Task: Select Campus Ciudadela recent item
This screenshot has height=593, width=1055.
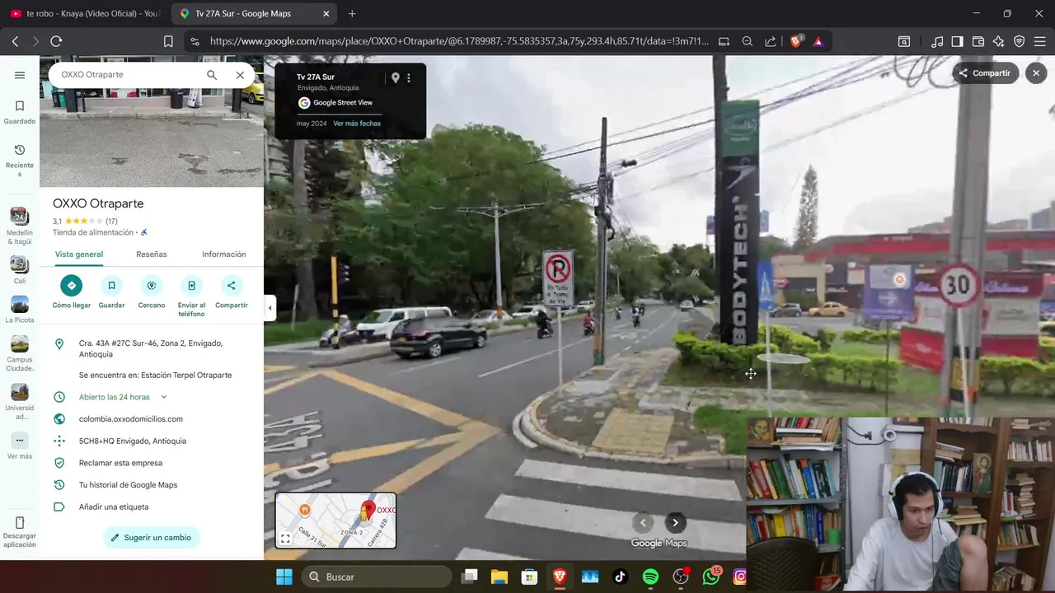Action: point(20,353)
